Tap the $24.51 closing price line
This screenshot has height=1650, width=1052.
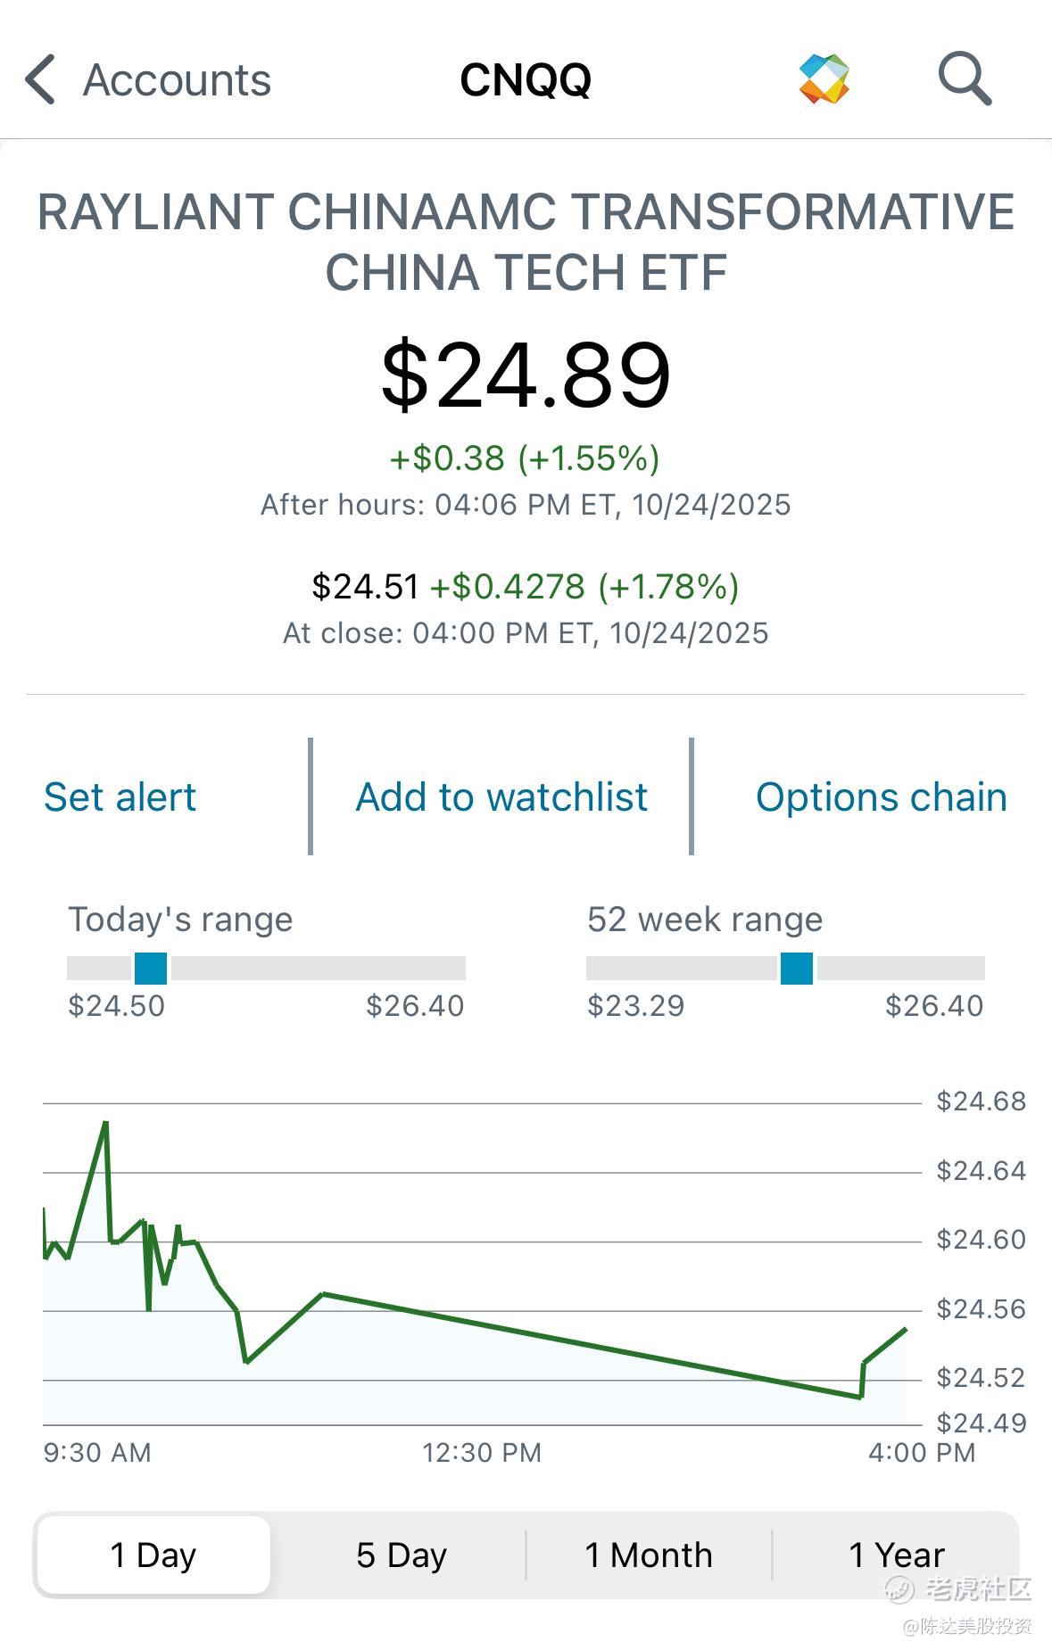coord(526,587)
